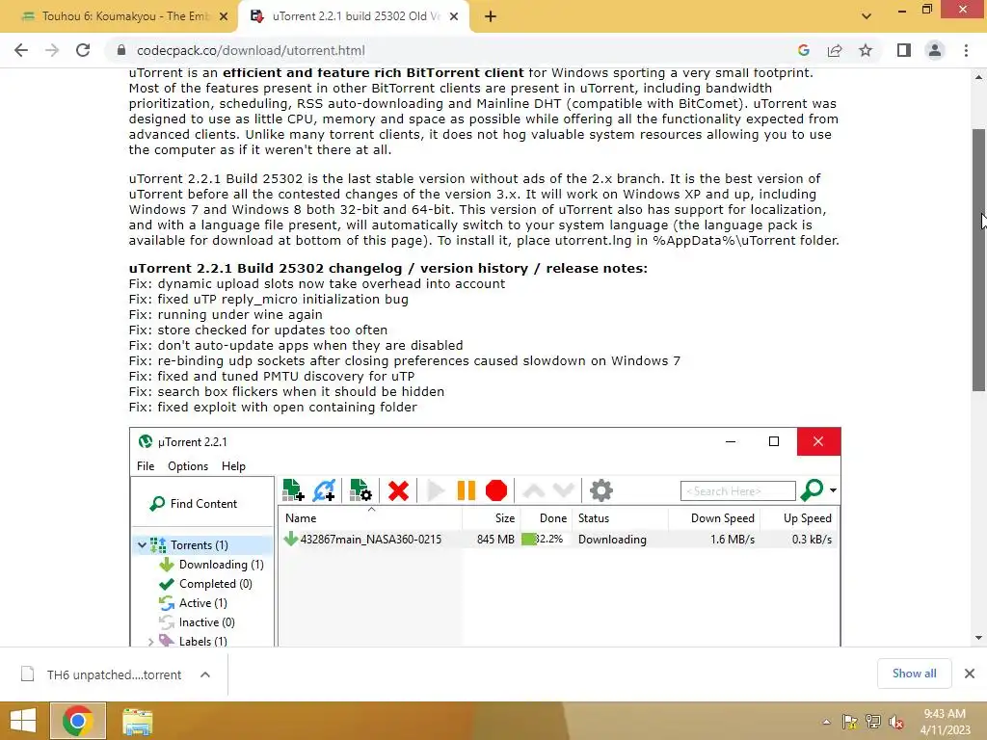Select 432867main_NASA360-0215 torrent row
This screenshot has width=987, height=740.
[559, 540]
